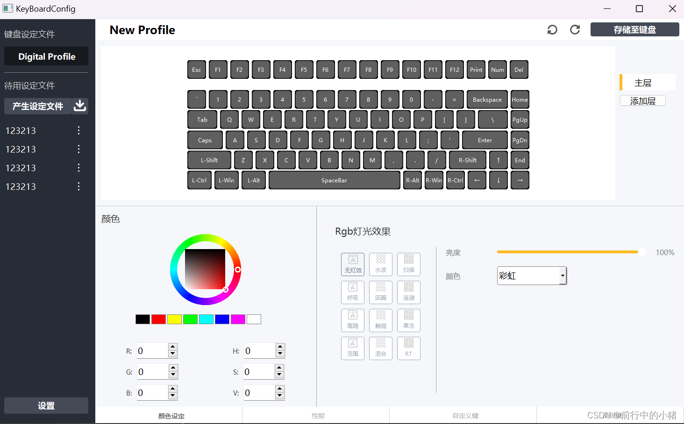Select the R-Ctrl key on the layout
Image resolution: width=684 pixels, height=424 pixels.
(x=456, y=180)
